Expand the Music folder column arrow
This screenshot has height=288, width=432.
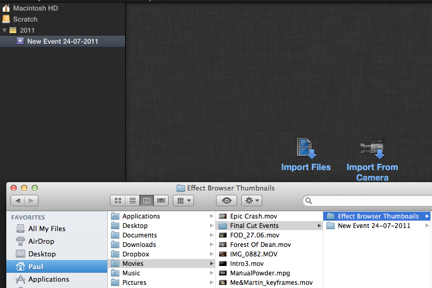click(212, 273)
